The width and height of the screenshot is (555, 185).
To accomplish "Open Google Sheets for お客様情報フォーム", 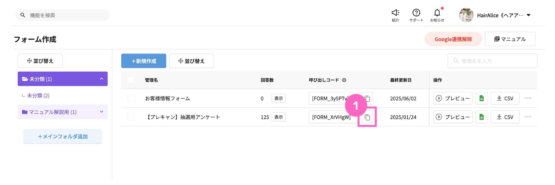I will coord(481,98).
